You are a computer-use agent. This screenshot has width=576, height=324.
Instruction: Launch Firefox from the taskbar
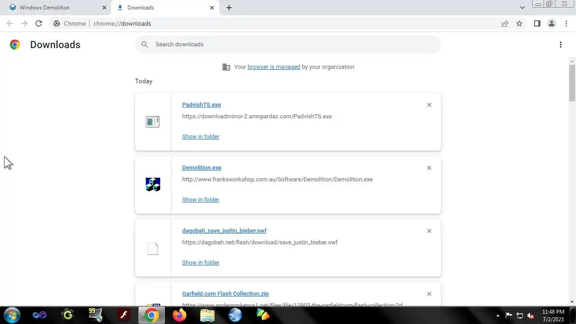point(179,315)
